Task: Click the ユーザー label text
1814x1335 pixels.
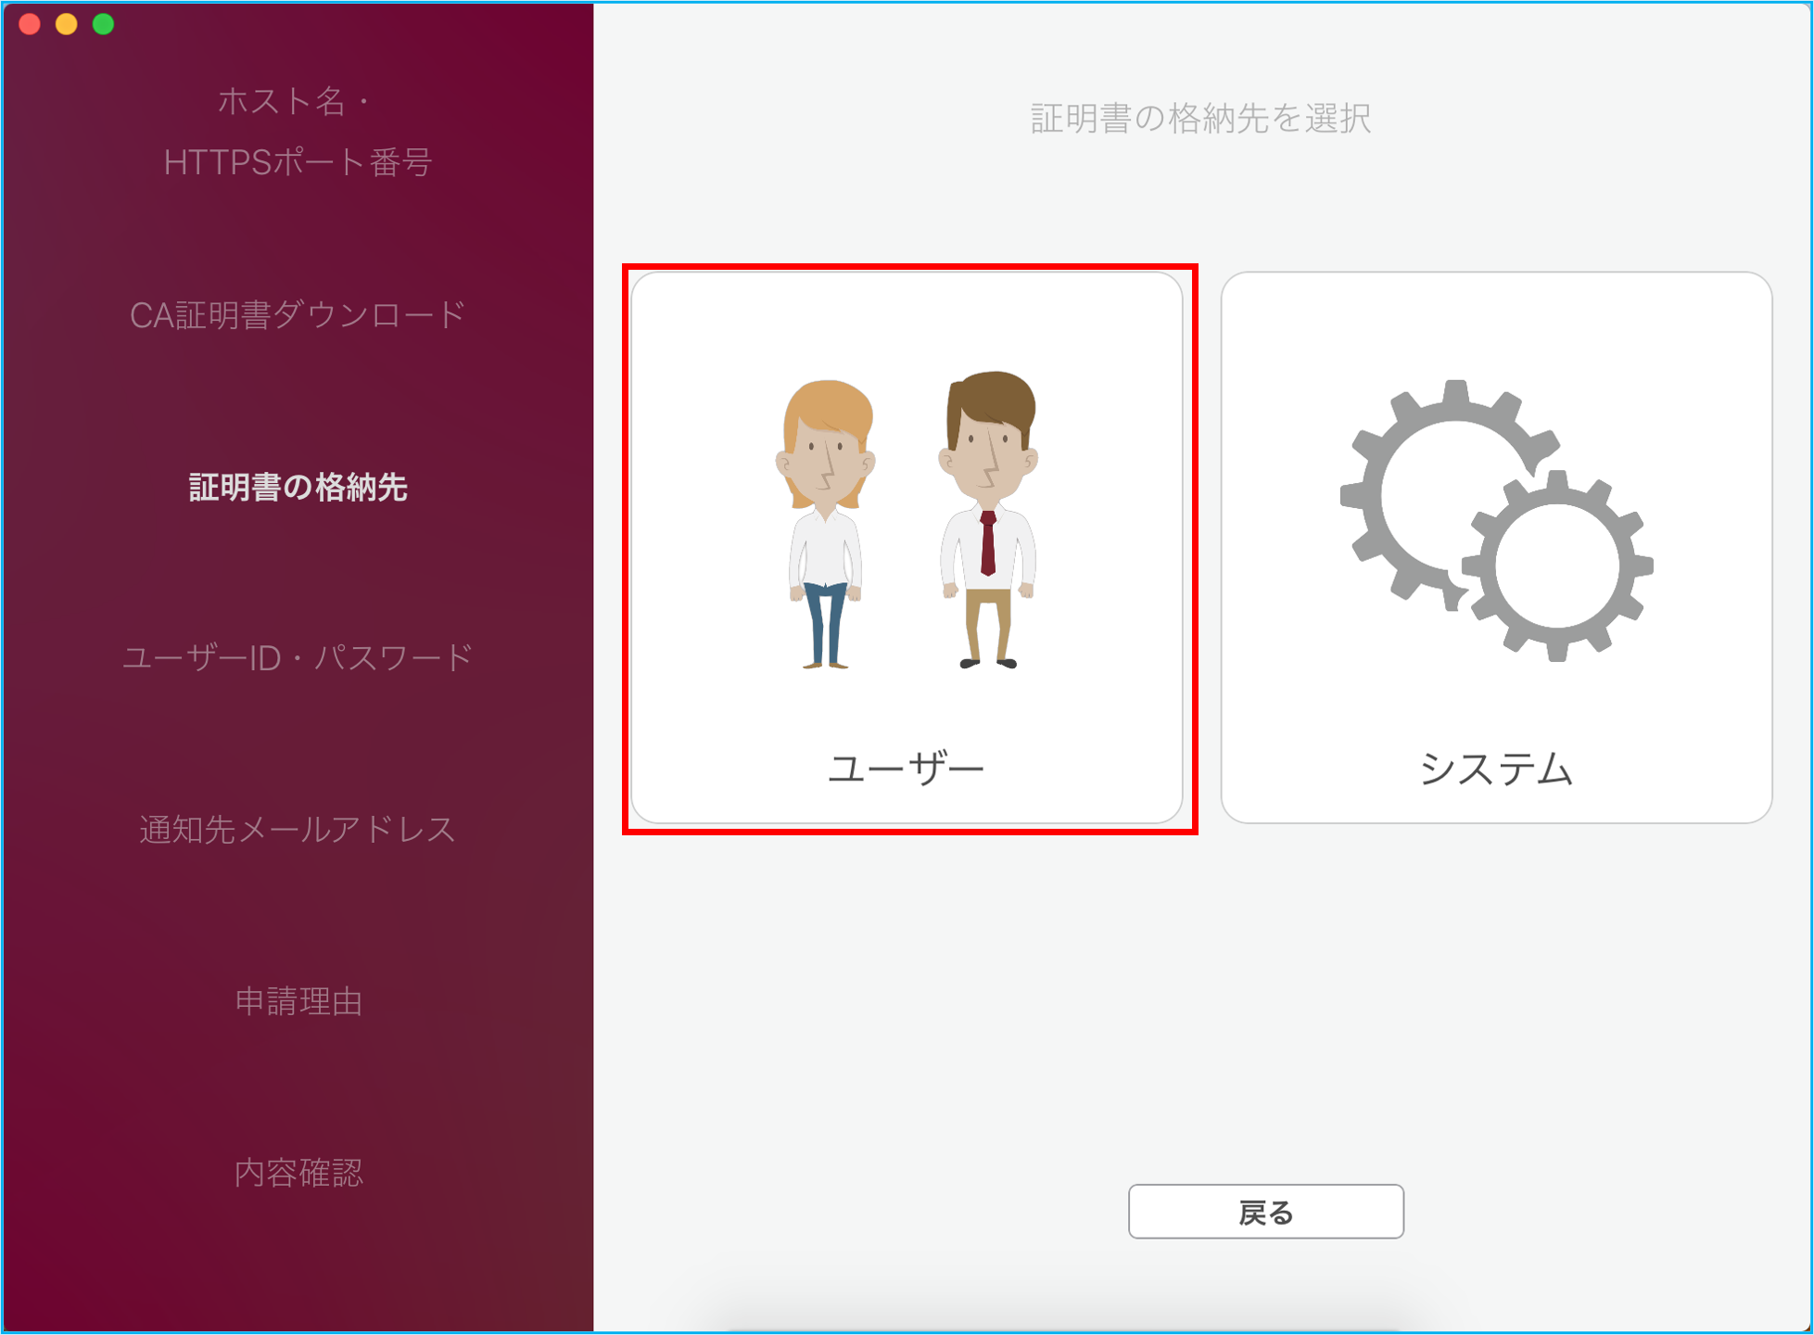Action: point(906,769)
